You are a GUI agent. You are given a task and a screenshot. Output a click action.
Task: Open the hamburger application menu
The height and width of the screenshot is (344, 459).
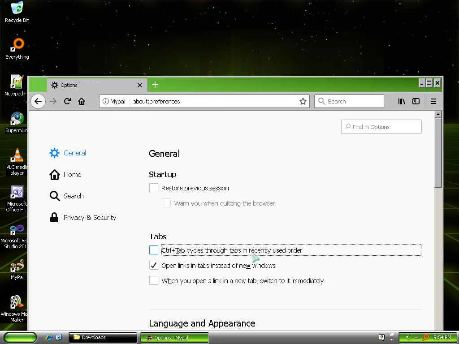tap(433, 101)
